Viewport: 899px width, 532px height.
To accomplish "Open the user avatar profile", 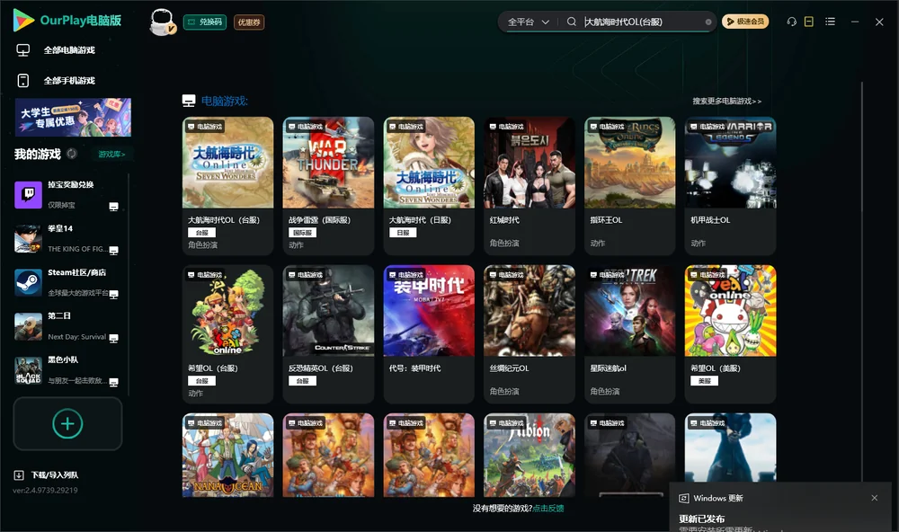I will click(x=162, y=22).
